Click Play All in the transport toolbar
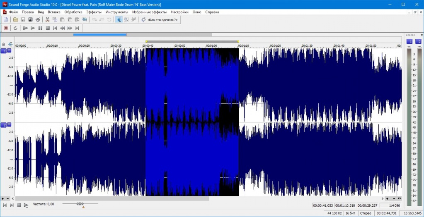Image resolution: width=424 pixels, height=217 pixels. pyautogui.click(x=25, y=28)
